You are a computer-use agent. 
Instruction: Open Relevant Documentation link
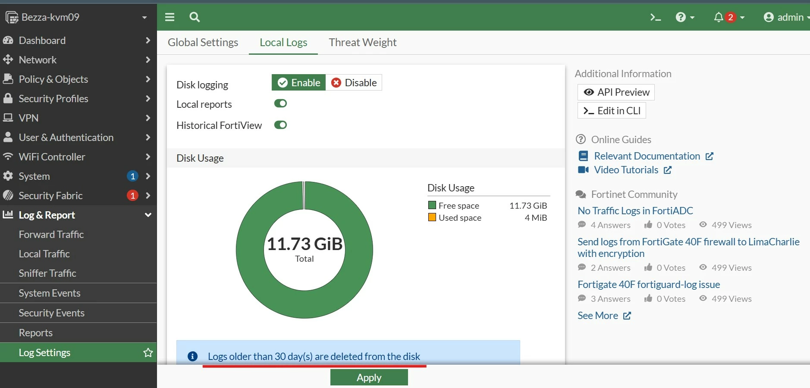[x=647, y=156]
